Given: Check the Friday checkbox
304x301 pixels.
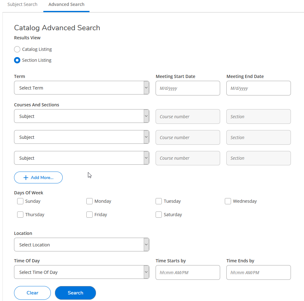Looking at the screenshot, I should [x=89, y=215].
